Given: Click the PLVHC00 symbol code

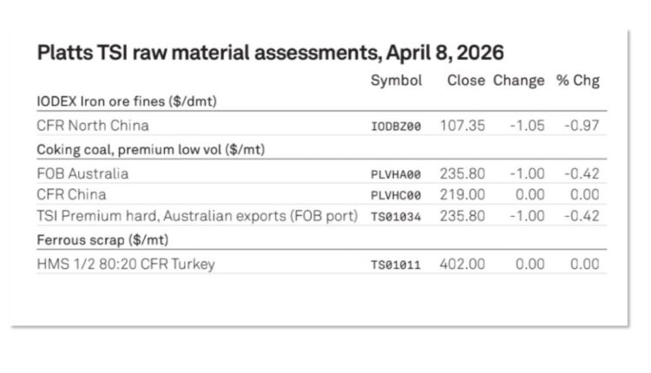Looking at the screenshot, I should (396, 195).
